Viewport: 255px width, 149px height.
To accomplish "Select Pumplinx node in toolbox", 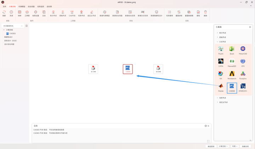I will 243,75.
